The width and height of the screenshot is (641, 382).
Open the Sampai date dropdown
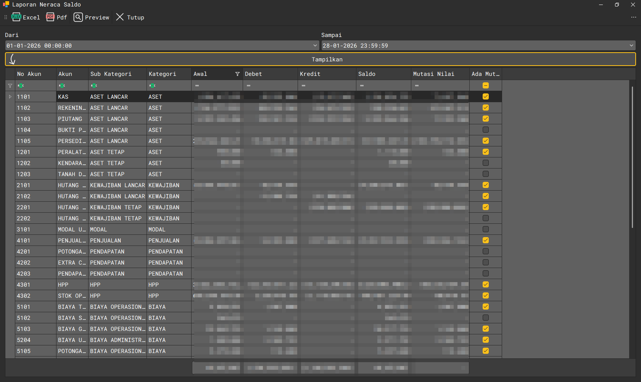(631, 46)
